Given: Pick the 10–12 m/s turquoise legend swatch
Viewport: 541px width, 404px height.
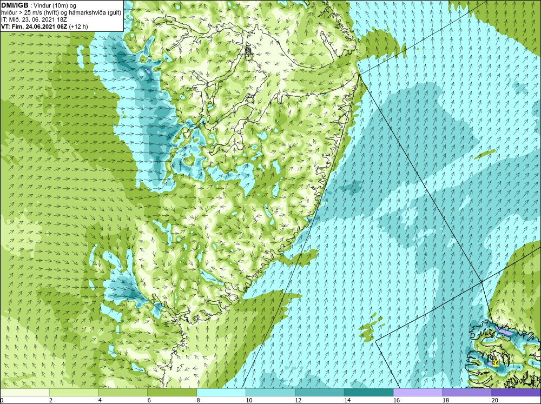Looking at the screenshot, I should click(270, 392).
